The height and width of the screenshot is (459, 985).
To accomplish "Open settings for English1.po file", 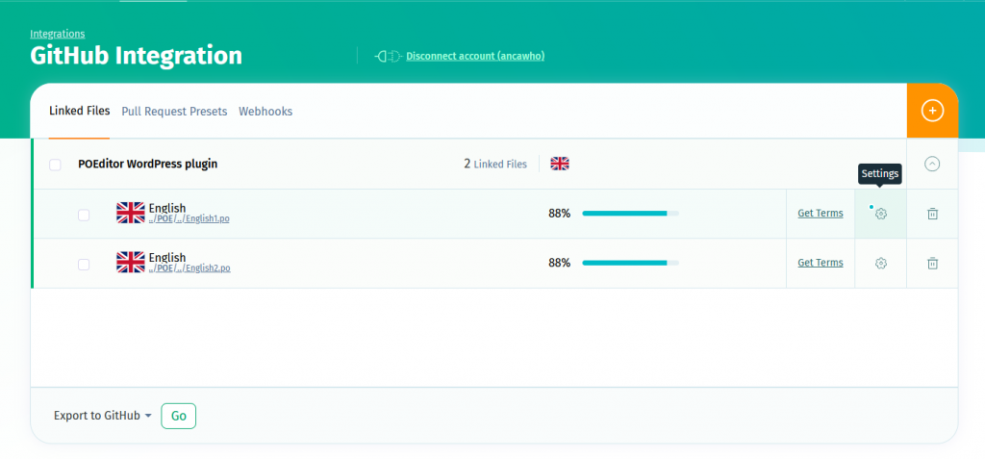I will [881, 214].
